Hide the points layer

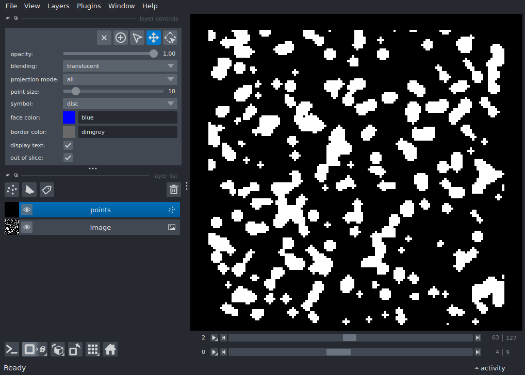pos(27,210)
